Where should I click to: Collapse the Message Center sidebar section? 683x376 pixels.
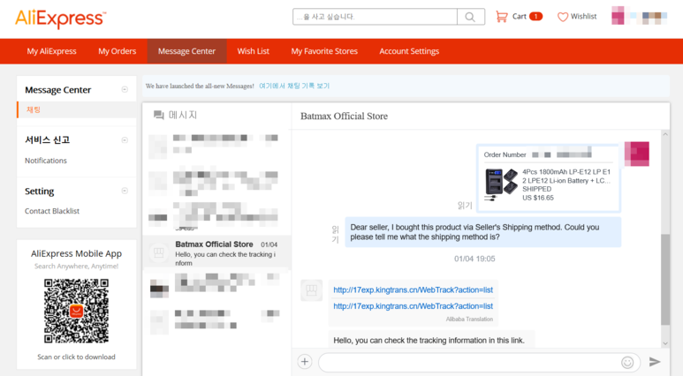[x=125, y=90]
